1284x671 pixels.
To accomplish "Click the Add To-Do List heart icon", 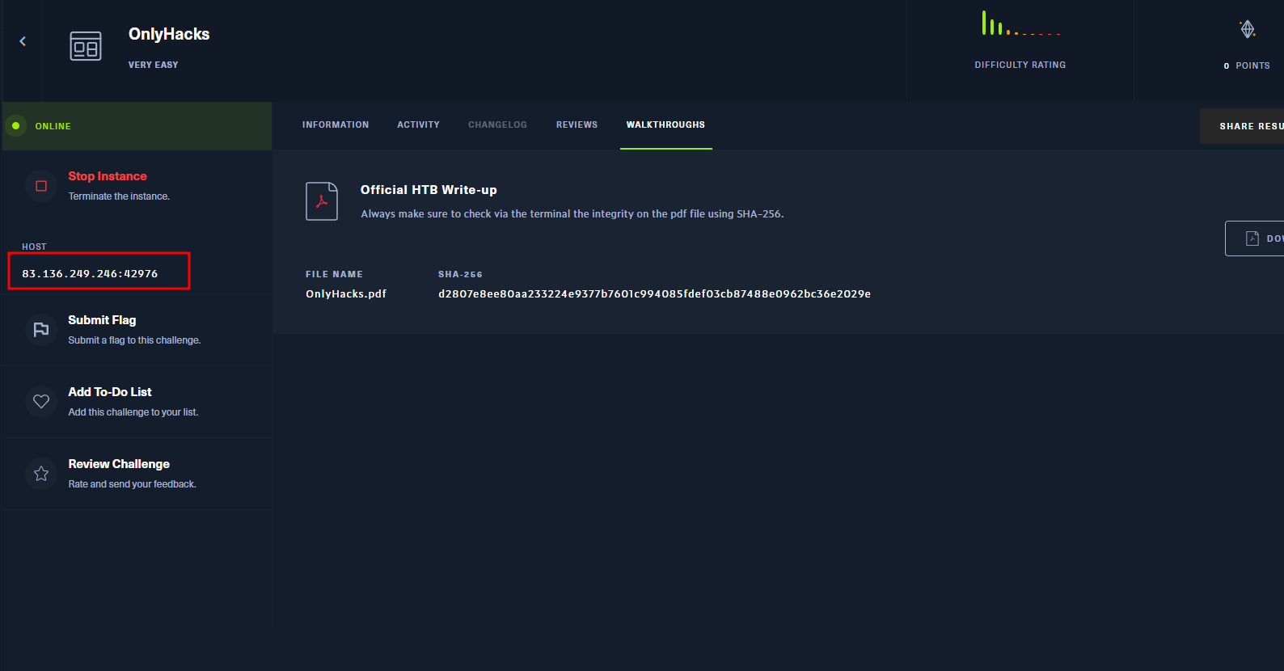I will tap(41, 401).
